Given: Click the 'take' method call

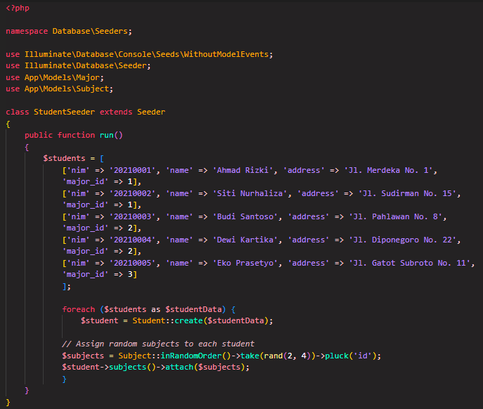Looking at the screenshot, I should (250, 356).
